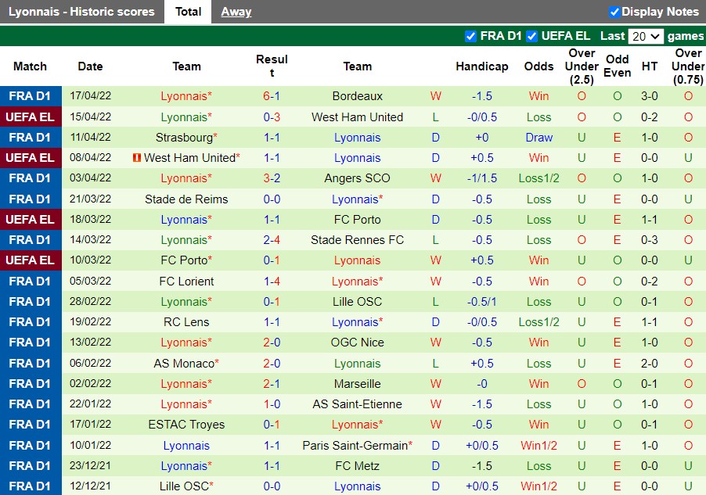Switch to the Away tab
Image resolution: width=706 pixels, height=495 pixels.
pyautogui.click(x=237, y=12)
